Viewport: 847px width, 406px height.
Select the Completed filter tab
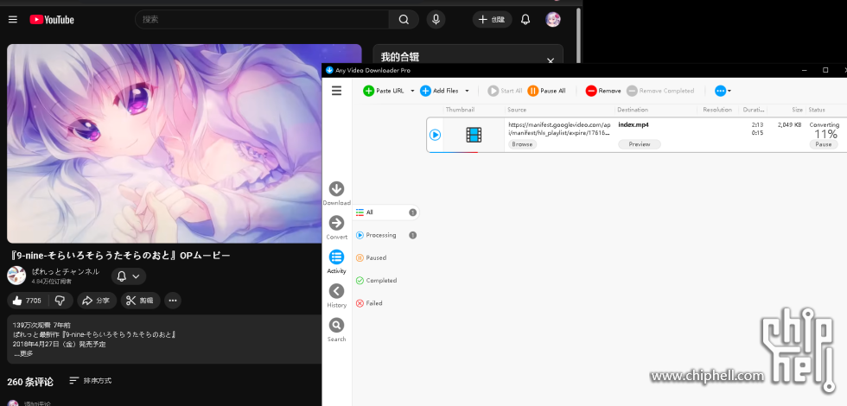pyautogui.click(x=380, y=280)
